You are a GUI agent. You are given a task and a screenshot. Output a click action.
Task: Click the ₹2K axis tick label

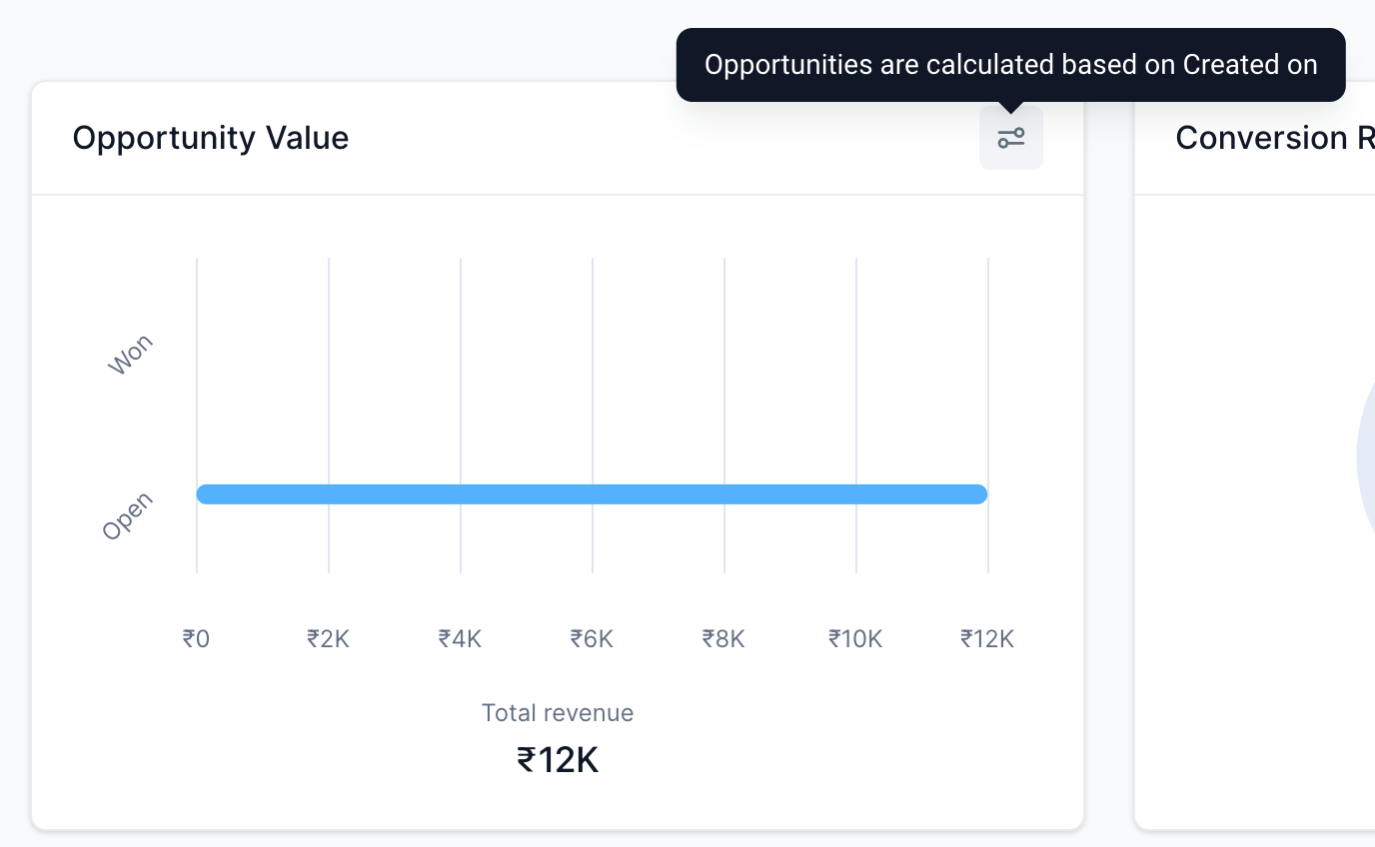click(x=328, y=638)
